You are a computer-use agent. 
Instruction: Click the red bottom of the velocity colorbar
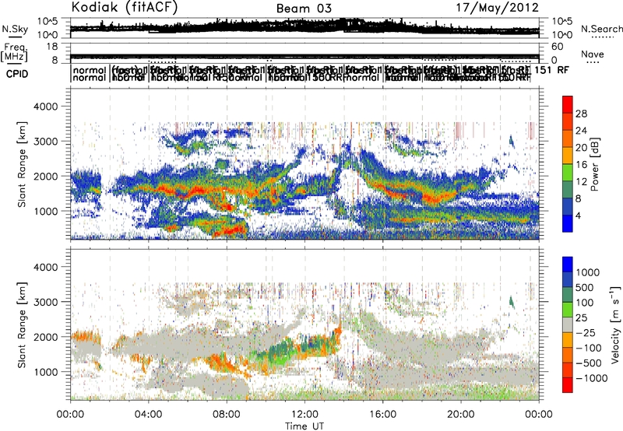pyautogui.click(x=568, y=385)
